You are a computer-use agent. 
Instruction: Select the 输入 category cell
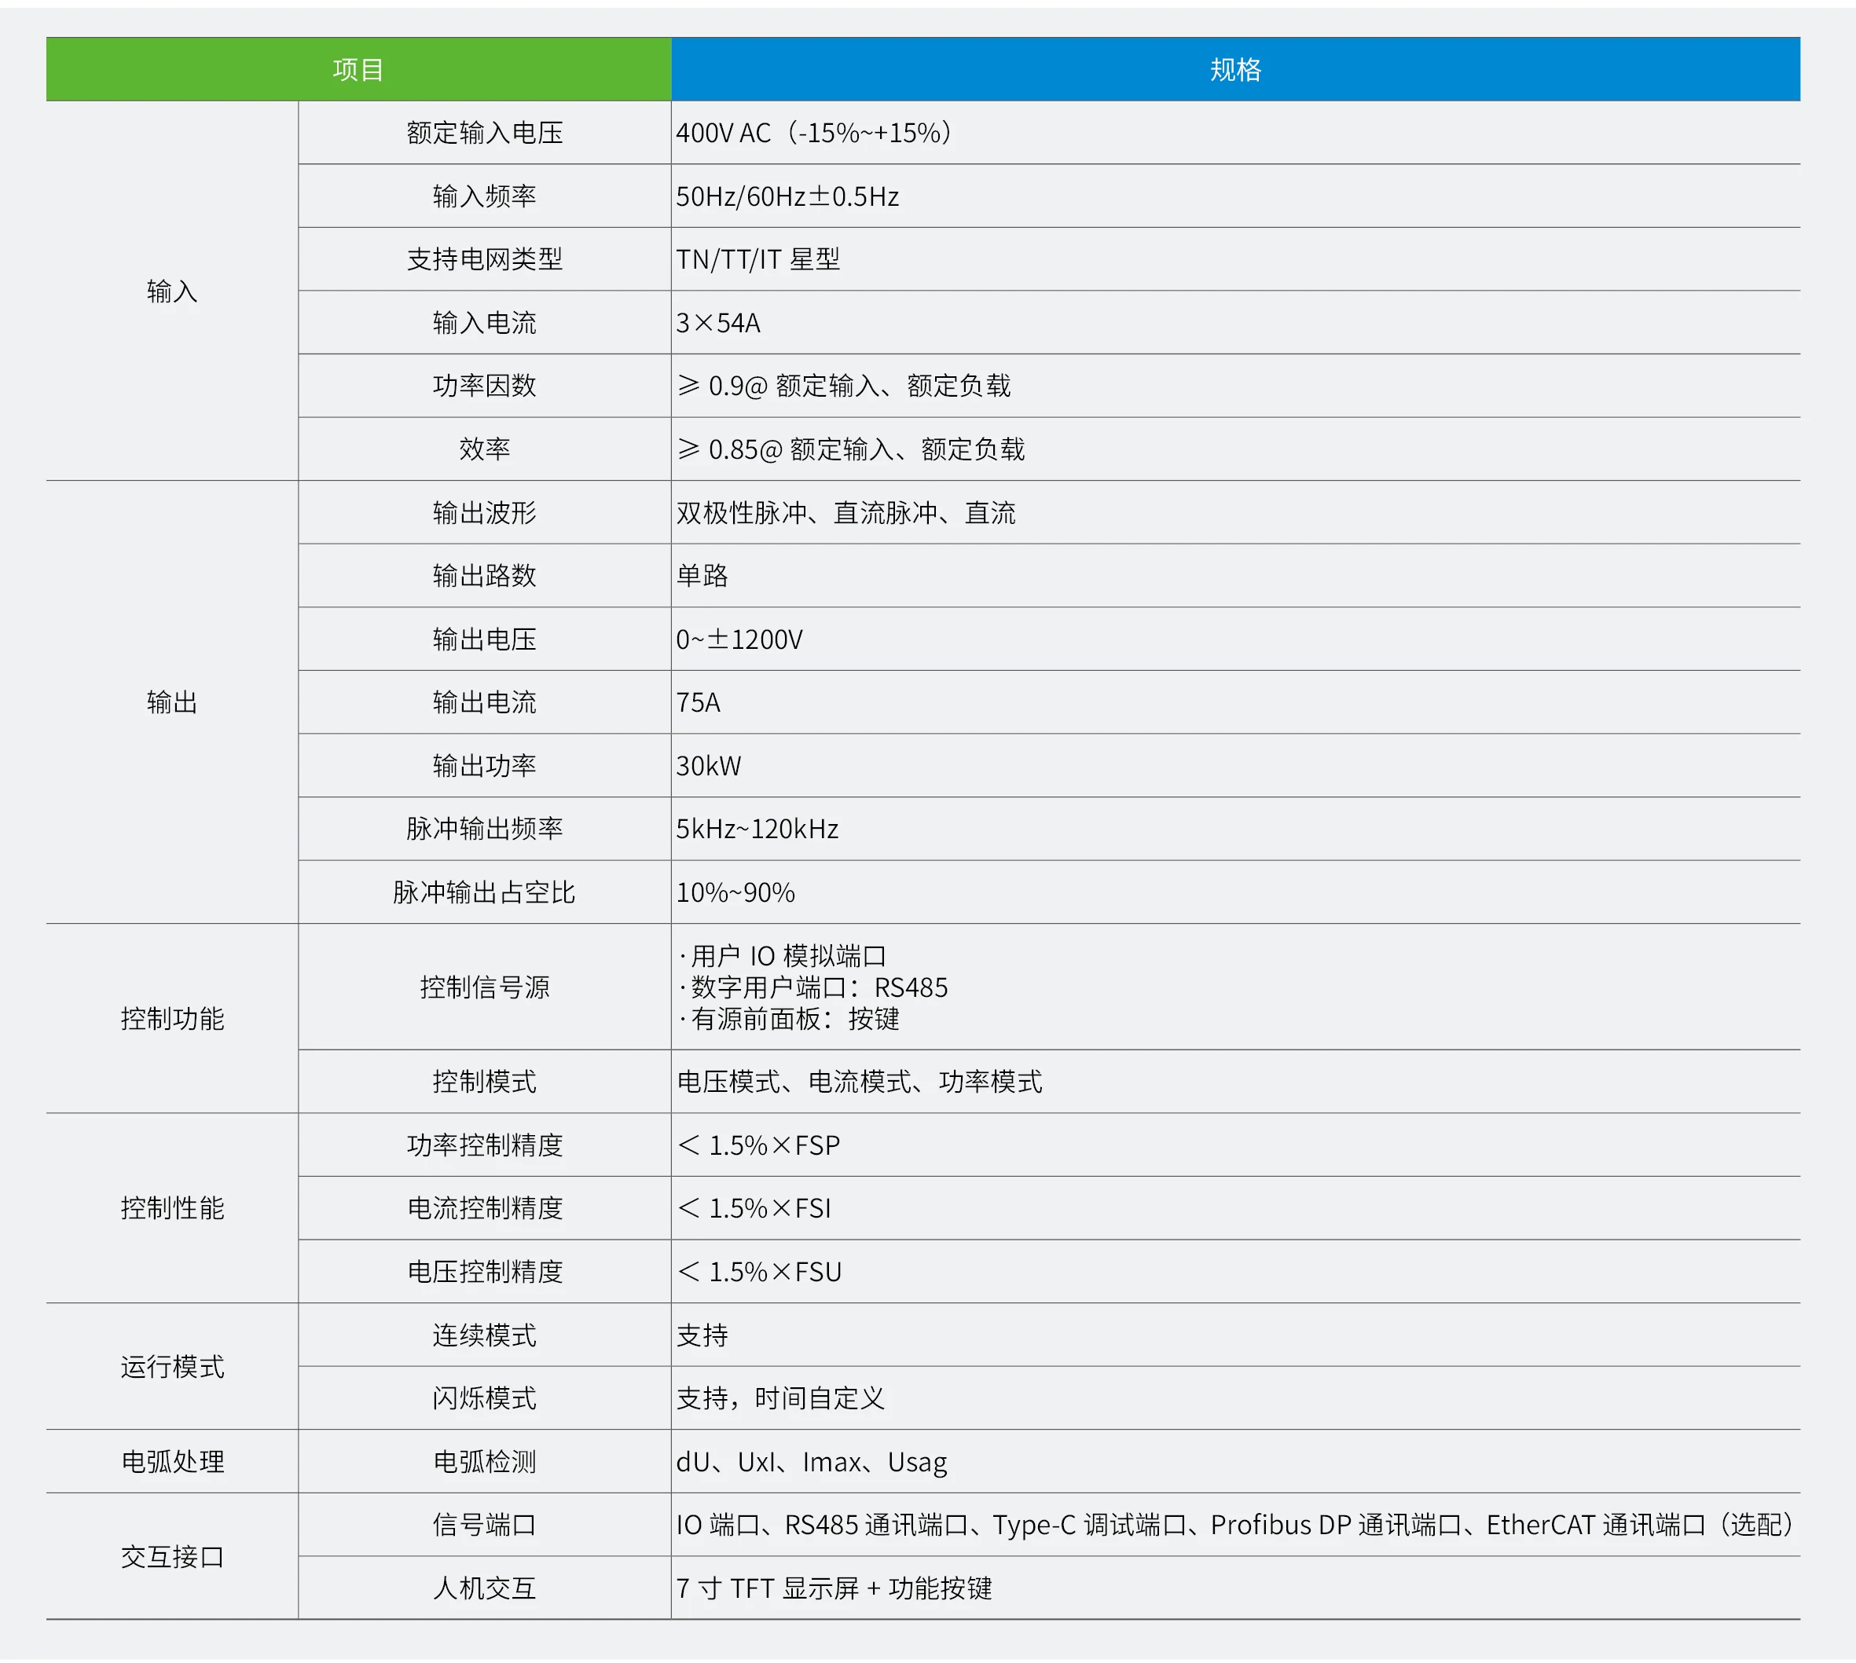(x=172, y=291)
